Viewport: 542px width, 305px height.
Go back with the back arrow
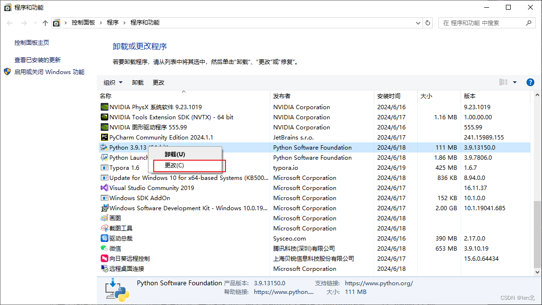click(x=10, y=23)
